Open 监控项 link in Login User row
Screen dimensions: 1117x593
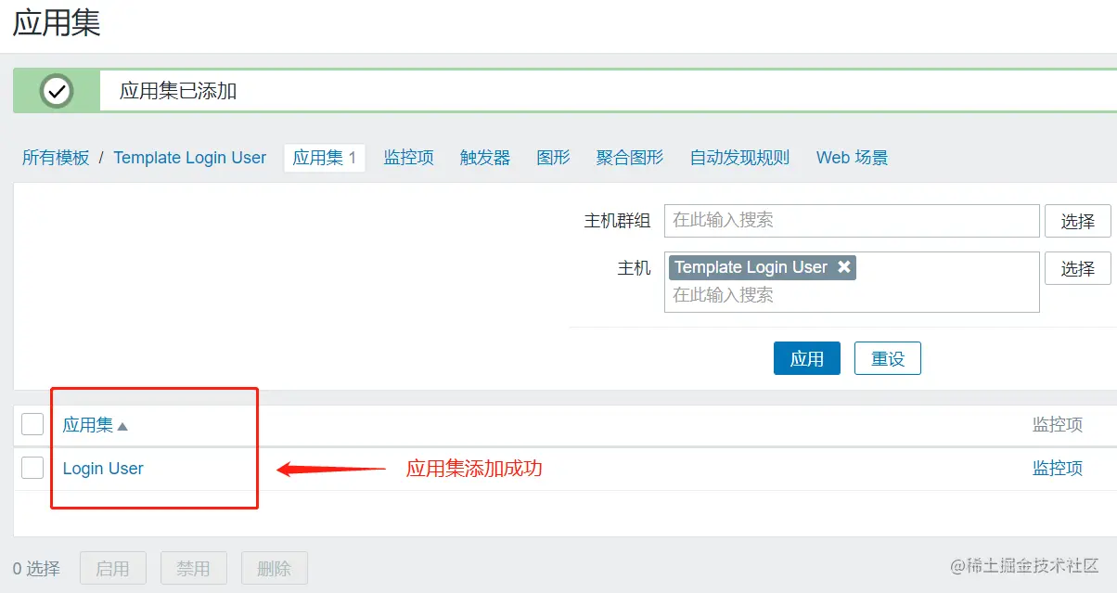click(x=1058, y=469)
